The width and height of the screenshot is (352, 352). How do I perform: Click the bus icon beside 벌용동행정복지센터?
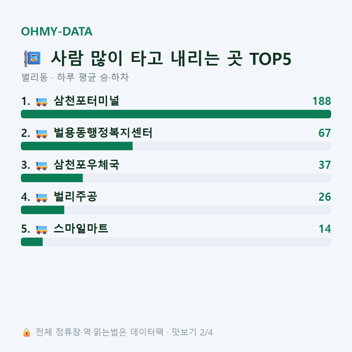pyautogui.click(x=41, y=134)
